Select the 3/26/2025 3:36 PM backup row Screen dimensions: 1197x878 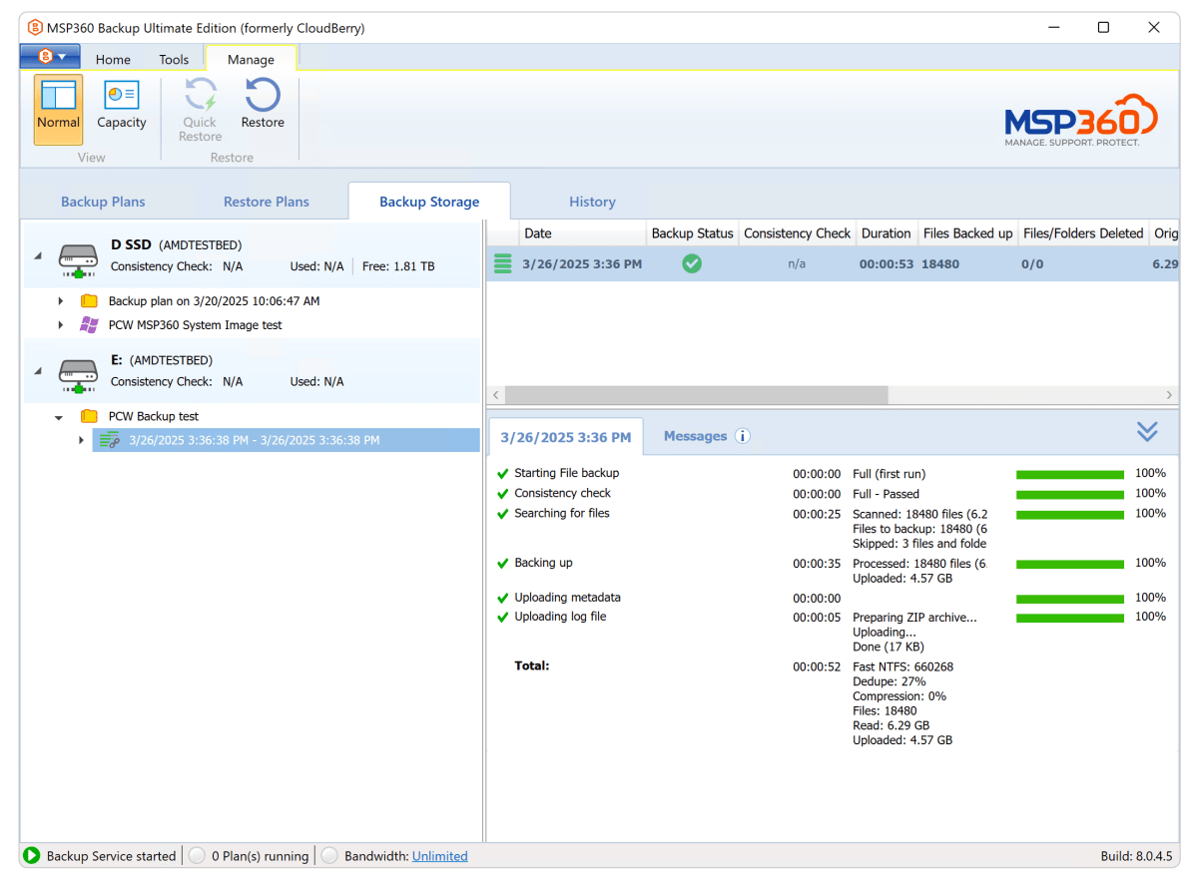[832, 264]
